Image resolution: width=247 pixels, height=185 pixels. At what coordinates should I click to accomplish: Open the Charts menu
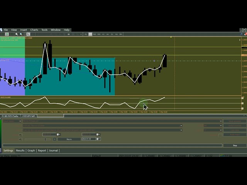[34, 30]
